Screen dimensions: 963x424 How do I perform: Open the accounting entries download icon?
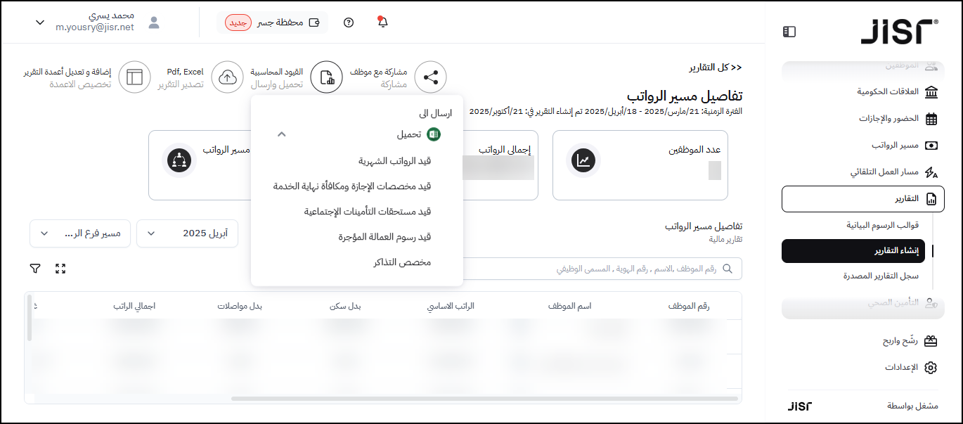(327, 77)
